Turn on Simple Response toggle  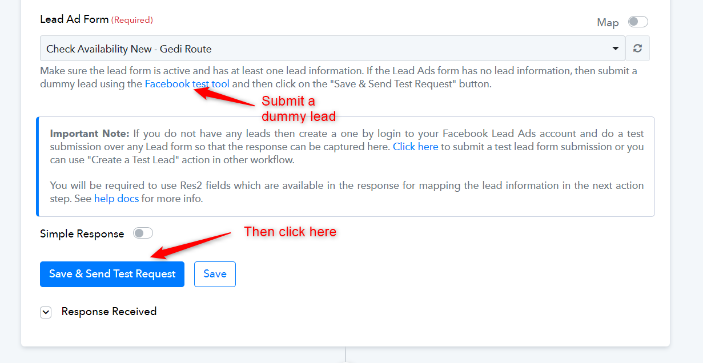[143, 233]
